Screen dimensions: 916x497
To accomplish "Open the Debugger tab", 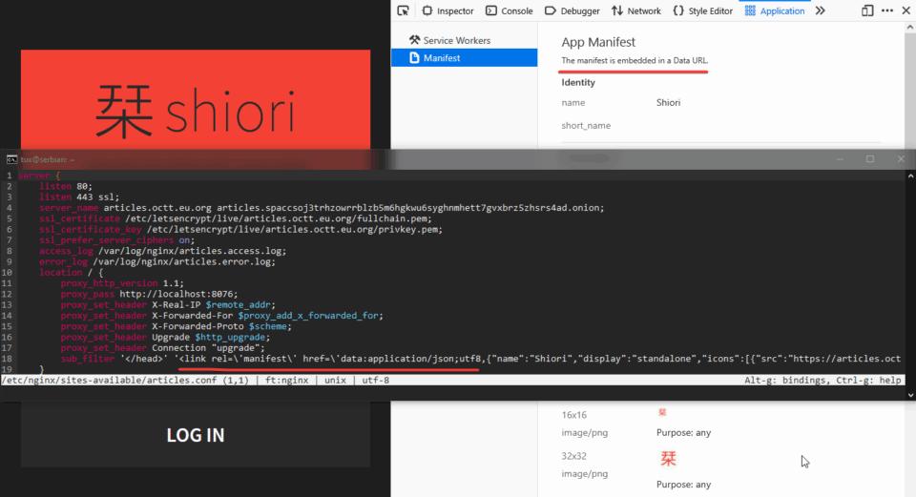I will (572, 10).
